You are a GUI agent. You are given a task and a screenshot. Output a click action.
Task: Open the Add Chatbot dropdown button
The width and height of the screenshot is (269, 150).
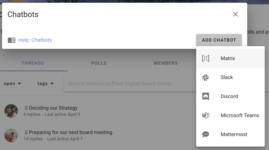[219, 40]
